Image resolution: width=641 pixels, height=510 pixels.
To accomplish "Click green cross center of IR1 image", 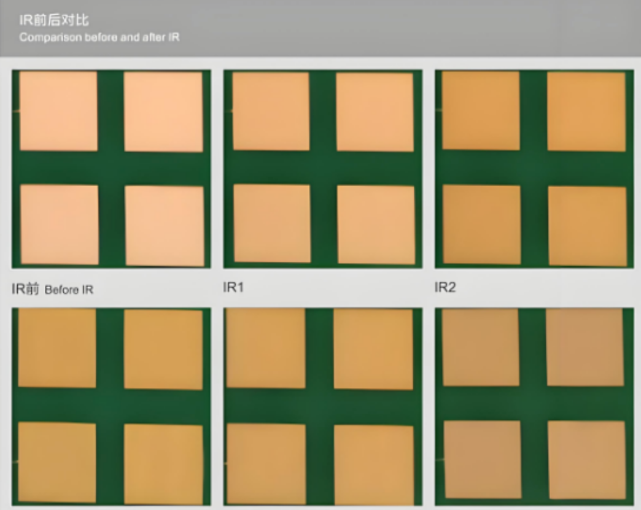I will [x=323, y=168].
